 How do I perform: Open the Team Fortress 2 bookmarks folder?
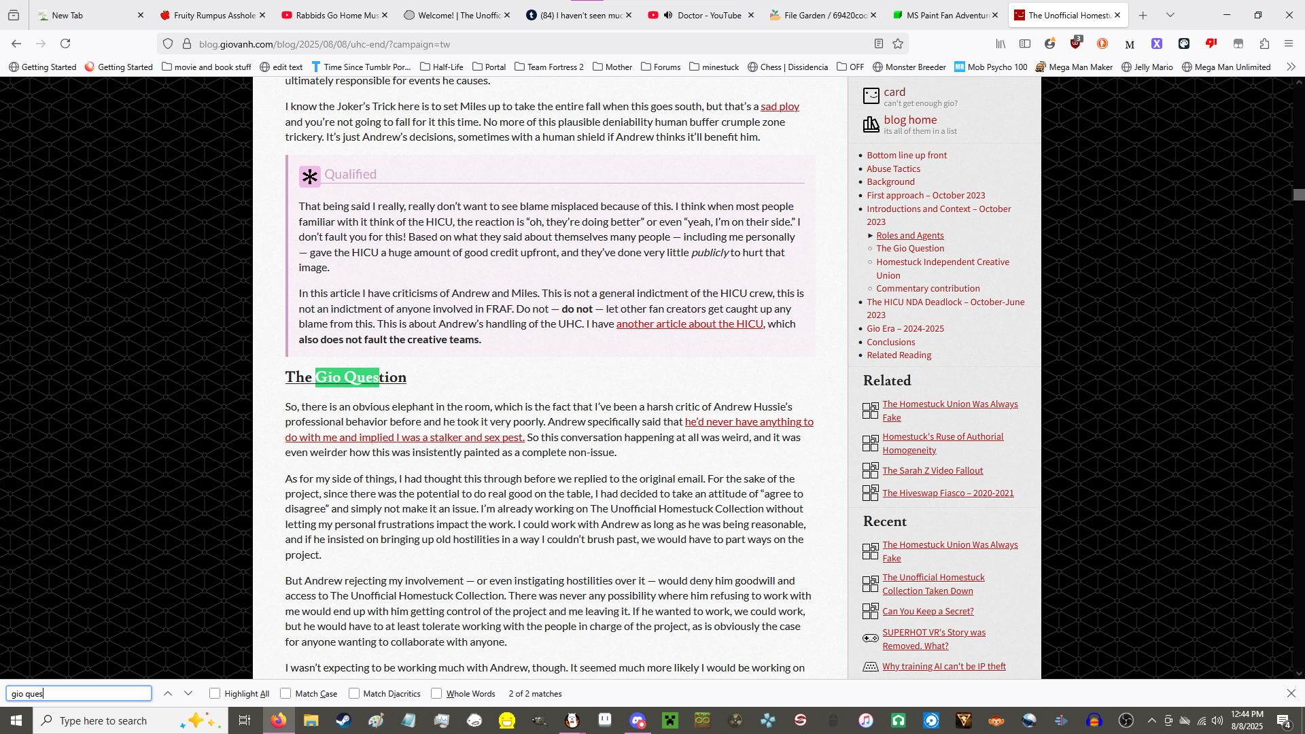pyautogui.click(x=549, y=67)
